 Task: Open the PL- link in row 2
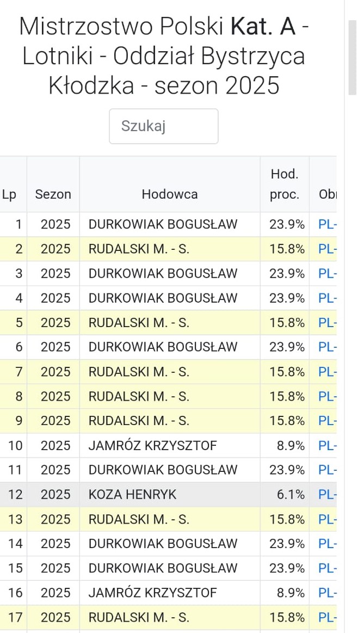click(327, 249)
